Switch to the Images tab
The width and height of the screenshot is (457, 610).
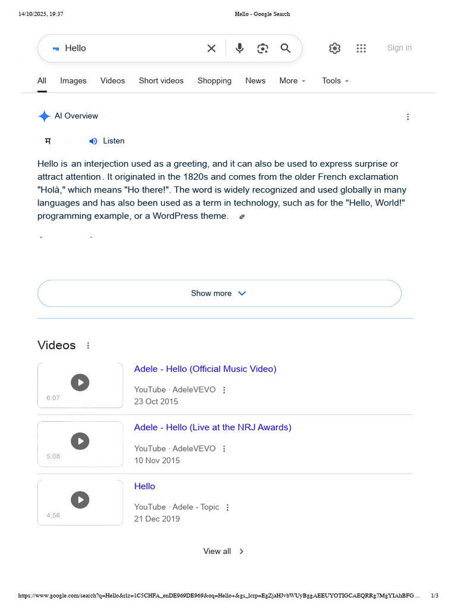pos(73,80)
